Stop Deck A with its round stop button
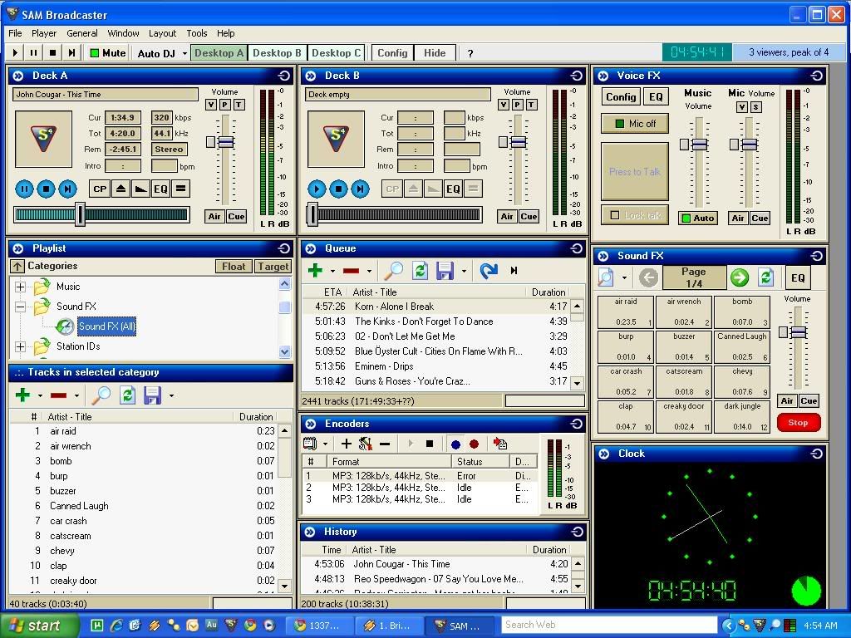Image resolution: width=851 pixels, height=638 pixels. pyautogui.click(x=46, y=189)
